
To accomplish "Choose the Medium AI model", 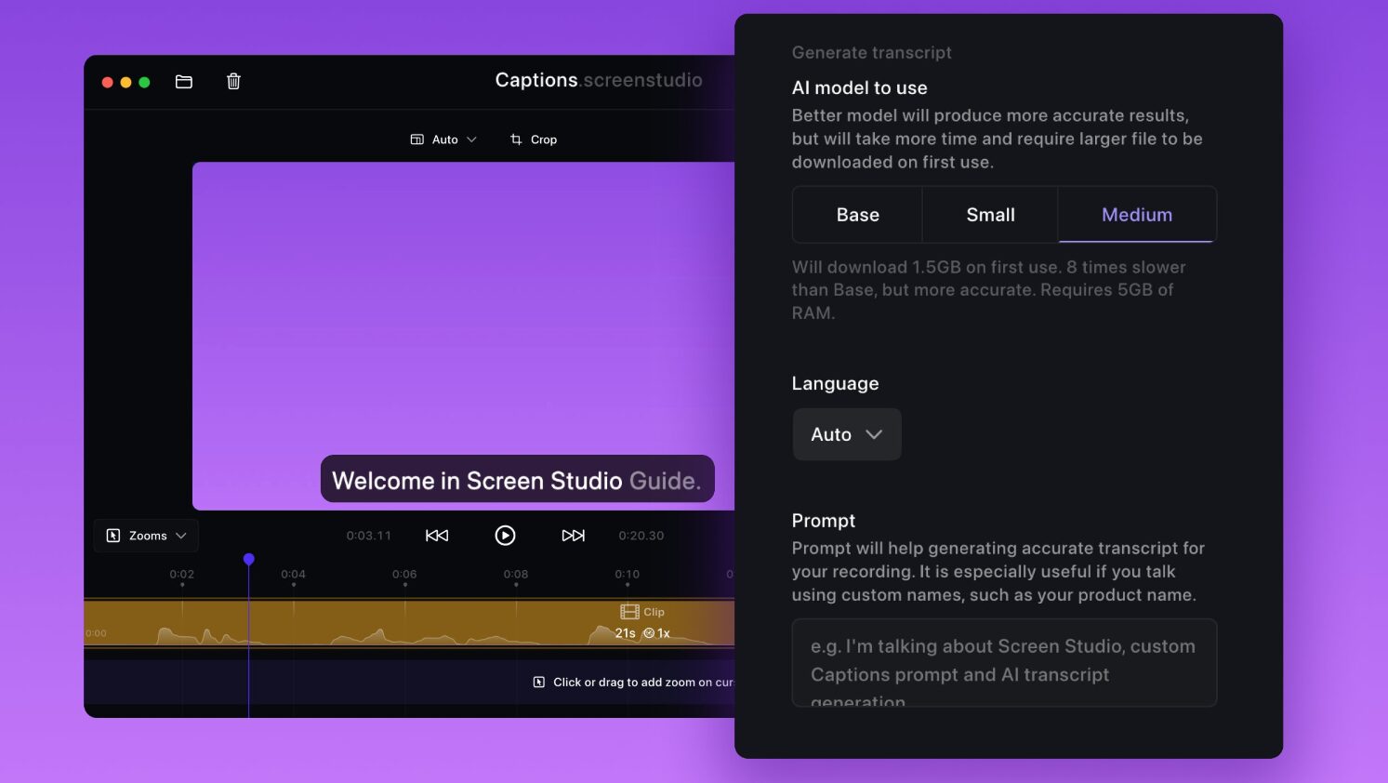I will click(1136, 215).
